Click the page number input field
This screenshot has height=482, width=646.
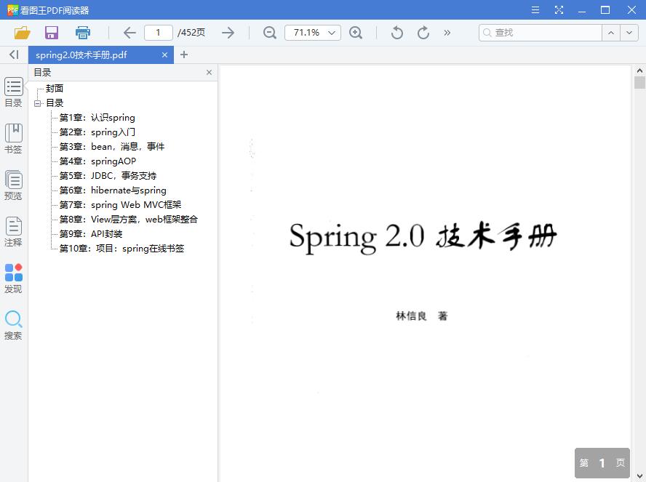tap(159, 32)
